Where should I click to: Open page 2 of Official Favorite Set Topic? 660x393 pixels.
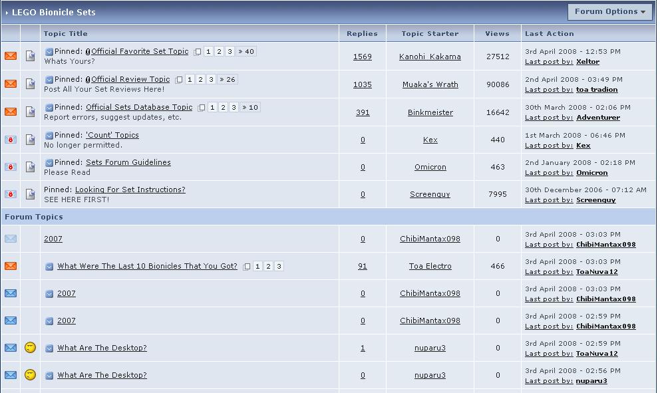219,51
